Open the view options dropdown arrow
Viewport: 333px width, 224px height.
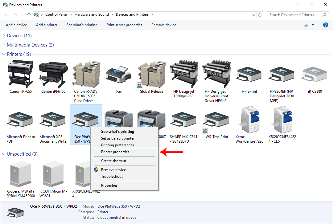point(313,25)
